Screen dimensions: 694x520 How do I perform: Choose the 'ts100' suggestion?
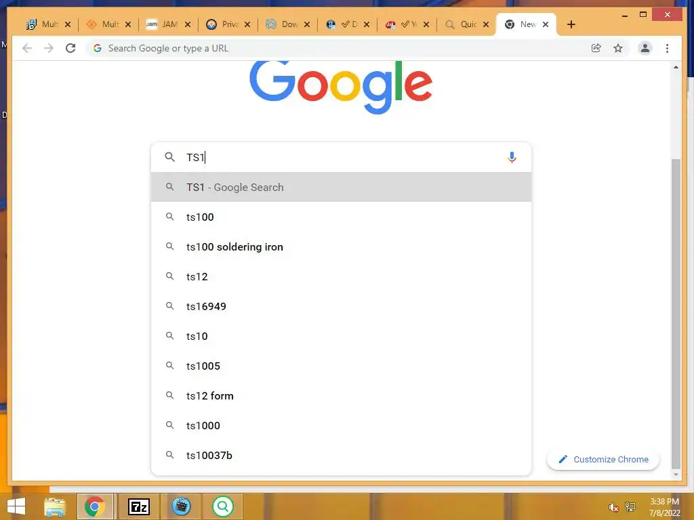[341, 217]
